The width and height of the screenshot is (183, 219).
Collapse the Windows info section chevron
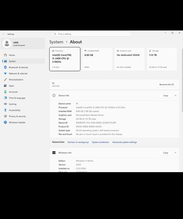pyautogui.click(x=176, y=153)
